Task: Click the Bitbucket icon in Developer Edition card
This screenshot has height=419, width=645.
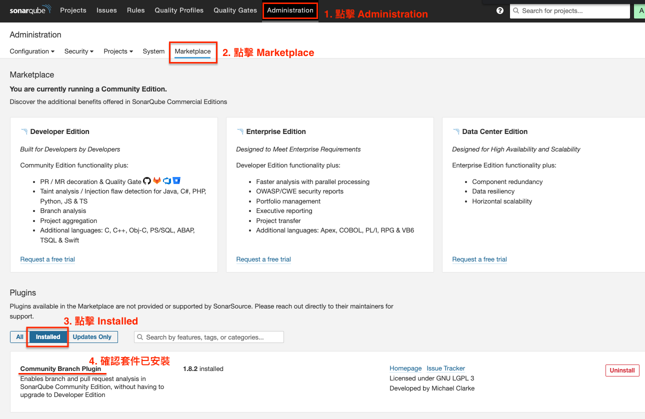Action: point(176,180)
